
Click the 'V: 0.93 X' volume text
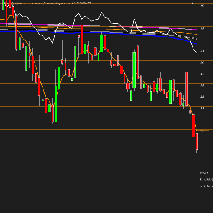pos(206,179)
